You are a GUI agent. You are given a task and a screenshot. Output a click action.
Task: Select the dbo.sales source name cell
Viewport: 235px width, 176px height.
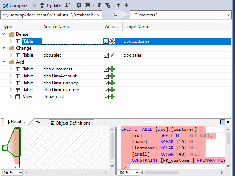pos(72,55)
